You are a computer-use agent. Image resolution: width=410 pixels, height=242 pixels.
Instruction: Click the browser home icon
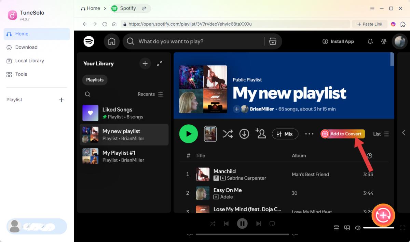tap(114, 24)
